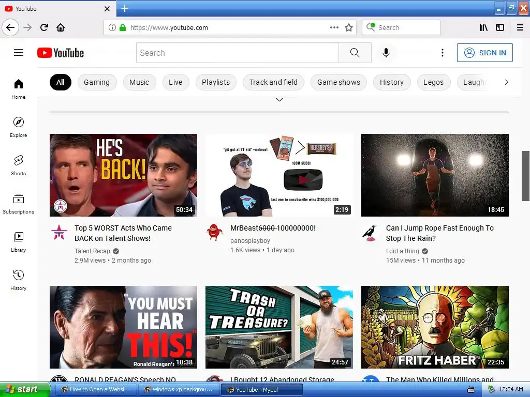
Task: Start voice search with microphone icon
Action: (386, 53)
